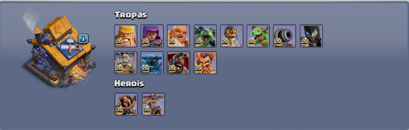
Task: Select the Battle Machine hero icon
Action: tap(126, 104)
